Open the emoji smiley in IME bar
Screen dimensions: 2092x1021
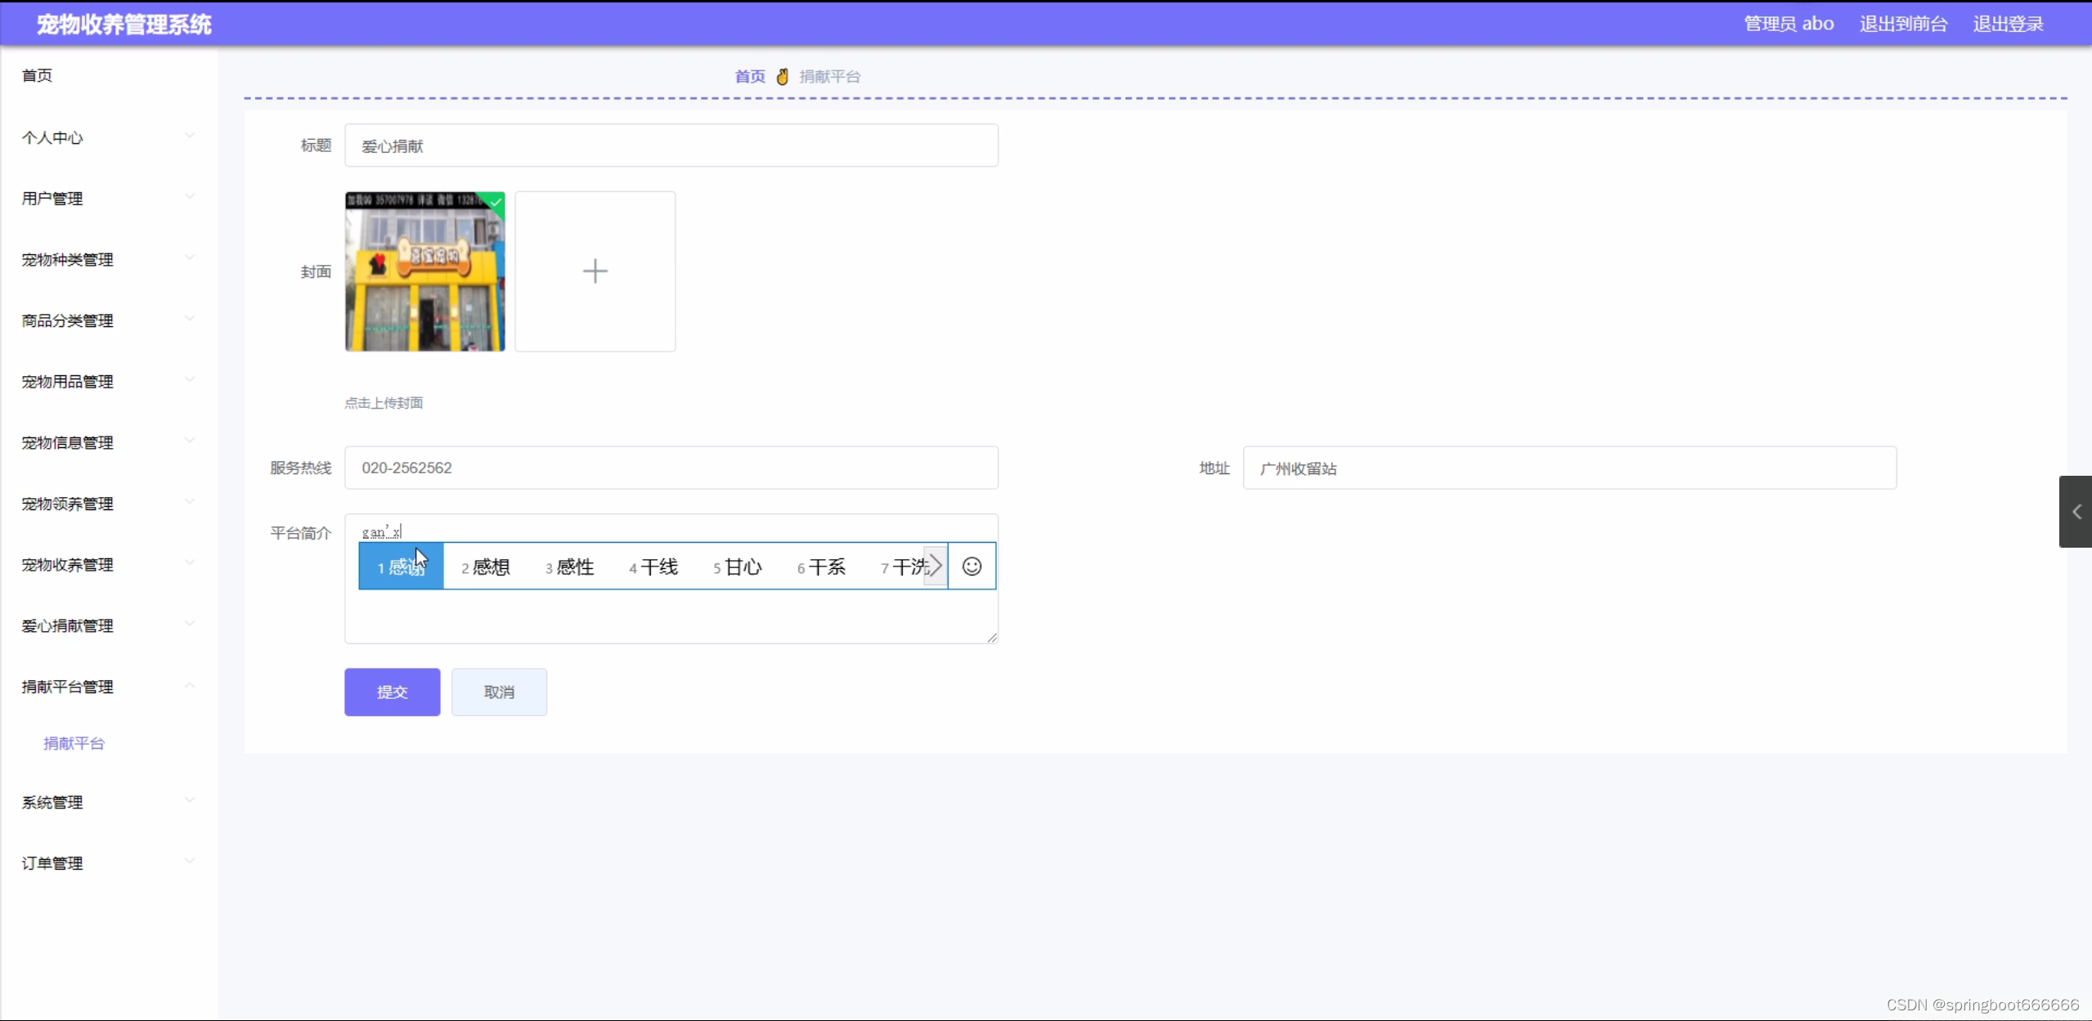972,566
